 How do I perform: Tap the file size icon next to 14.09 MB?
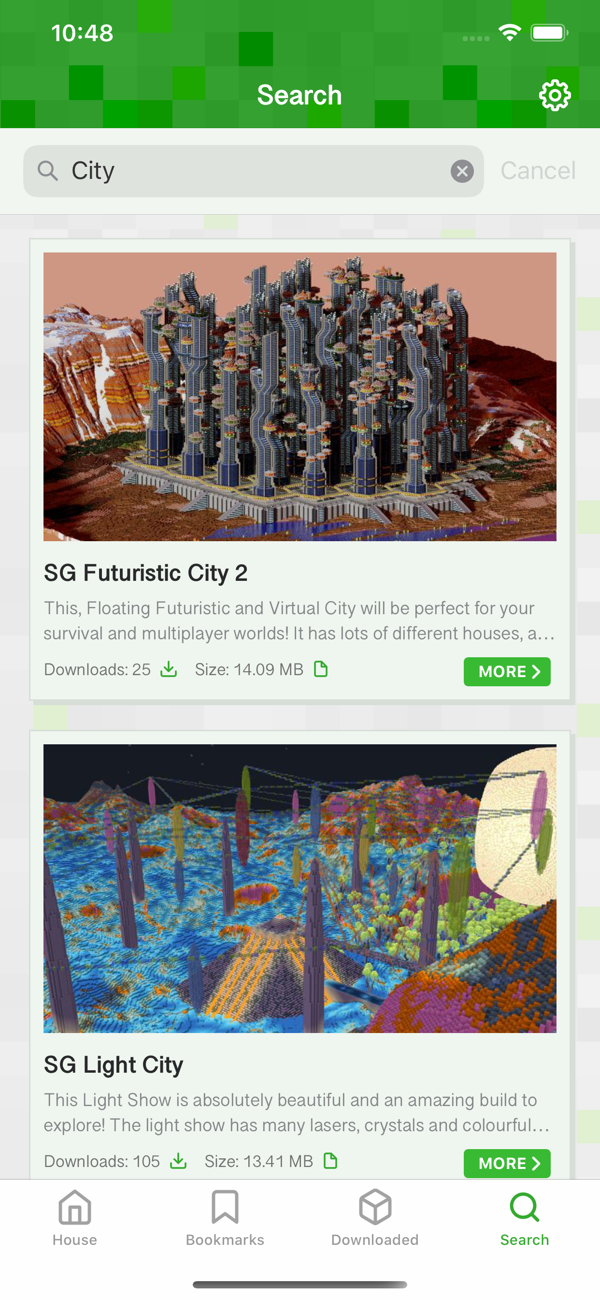pyautogui.click(x=321, y=669)
